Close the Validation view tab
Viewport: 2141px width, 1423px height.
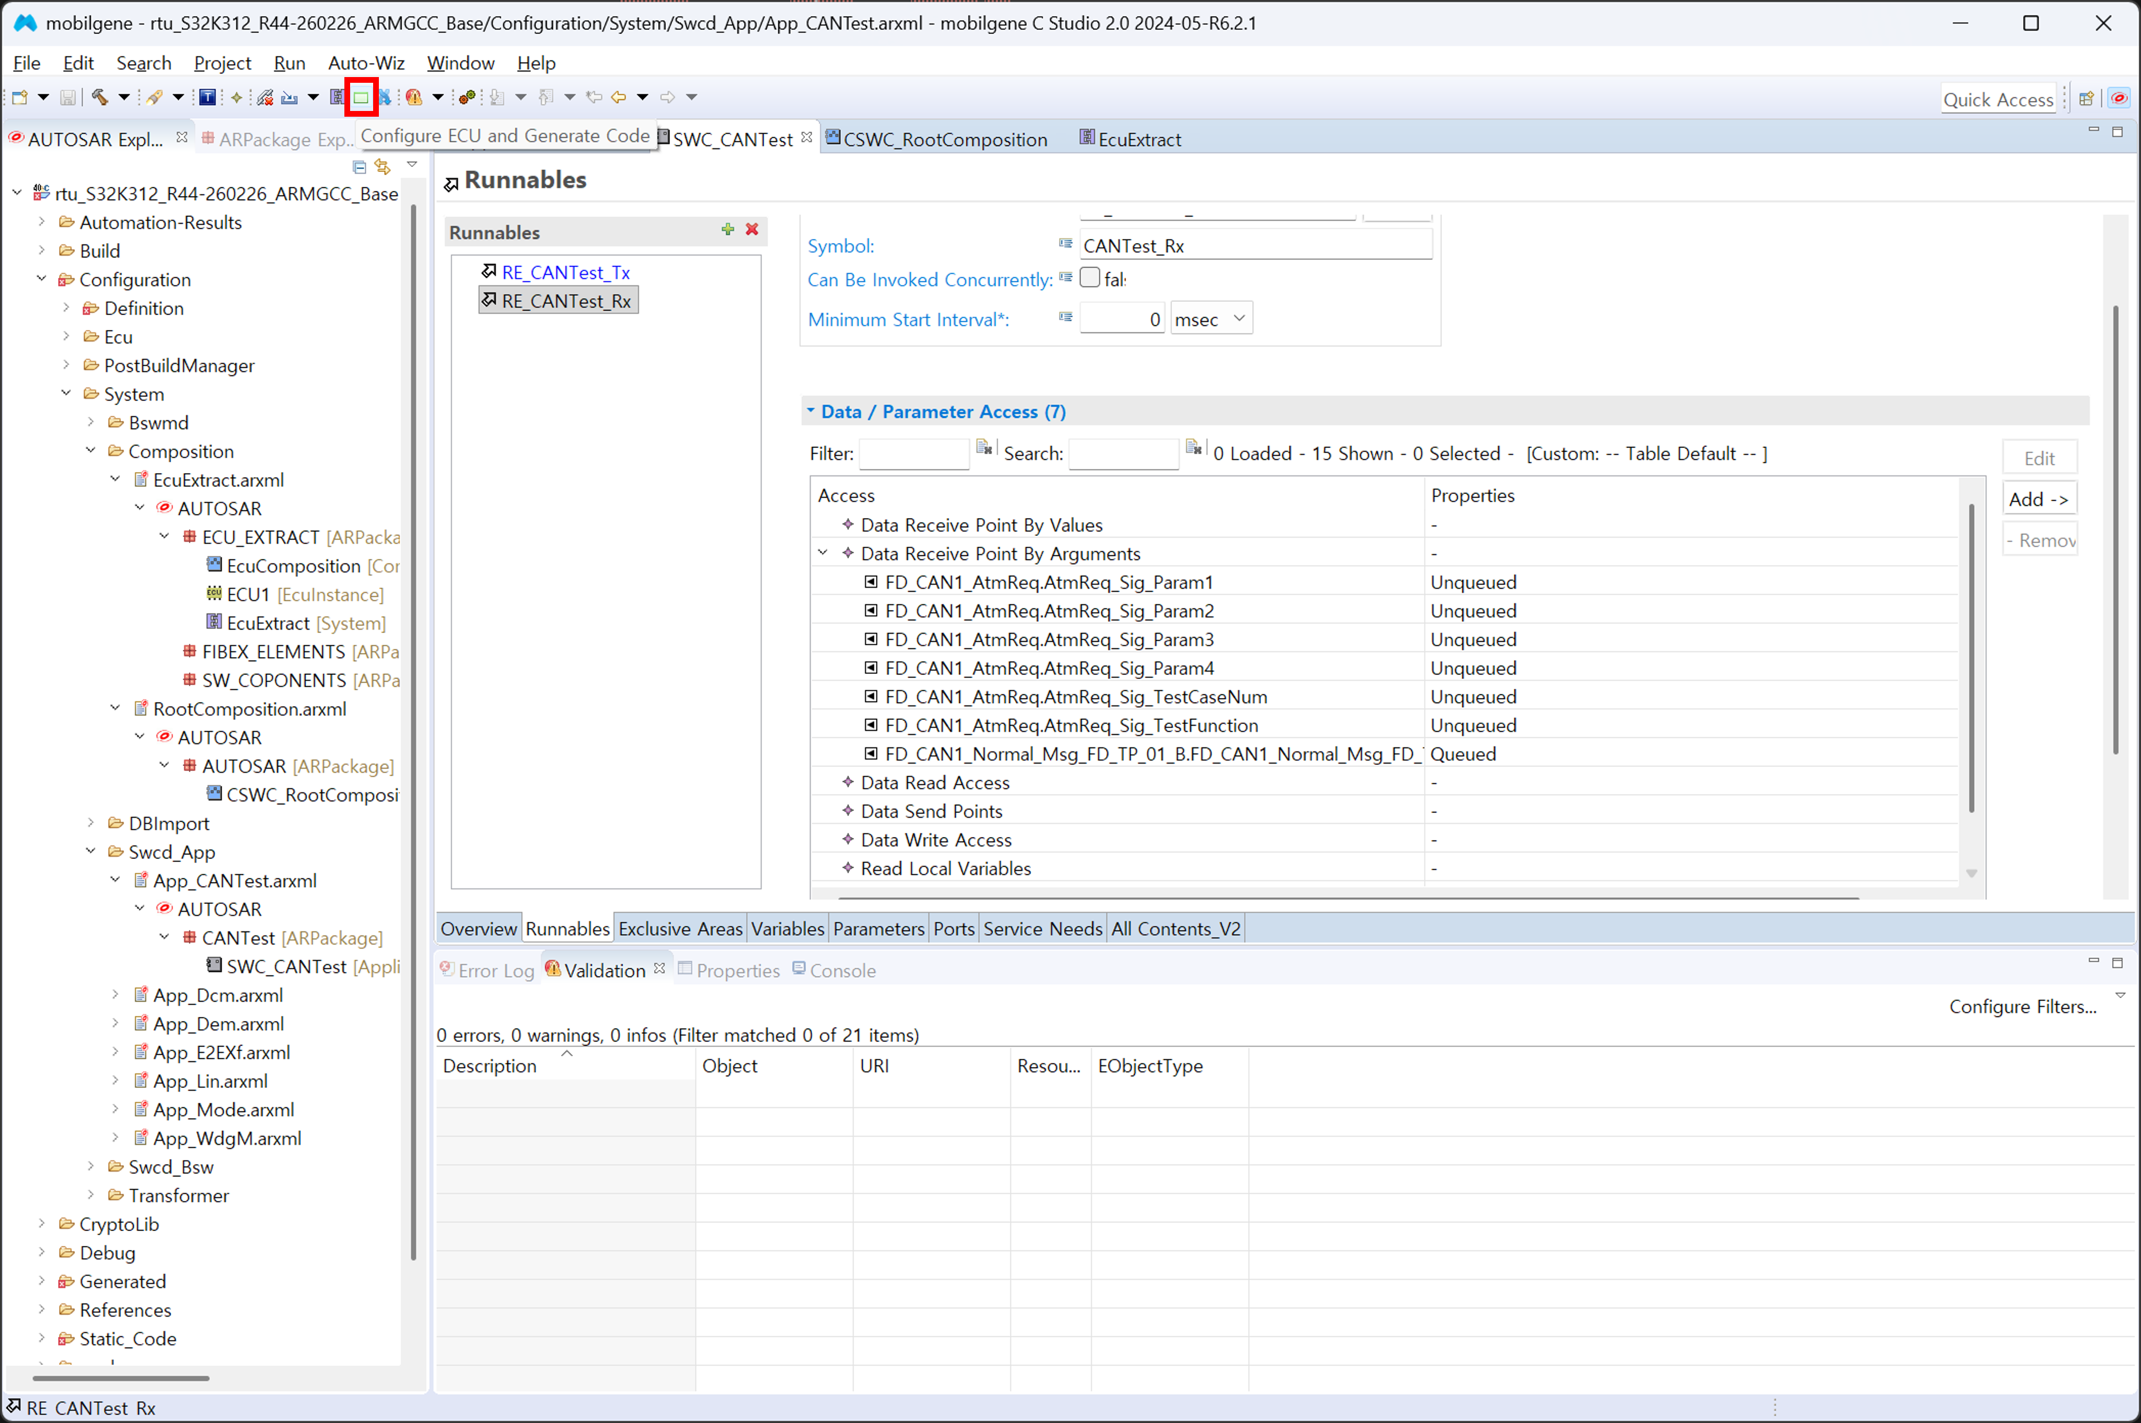point(659,968)
